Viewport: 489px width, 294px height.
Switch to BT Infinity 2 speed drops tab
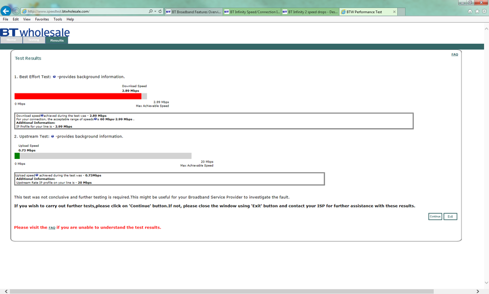(310, 12)
